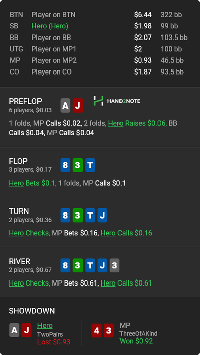Viewport: 200px width, 355px height.
Task: Click the Player on CO stack, $1.87
Action: click(143, 72)
